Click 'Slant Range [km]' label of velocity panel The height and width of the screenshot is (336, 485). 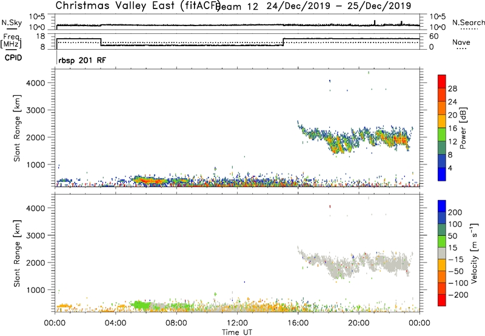tap(17, 254)
